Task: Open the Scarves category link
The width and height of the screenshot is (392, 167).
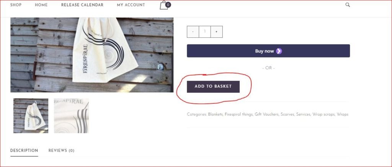Action: (287, 114)
